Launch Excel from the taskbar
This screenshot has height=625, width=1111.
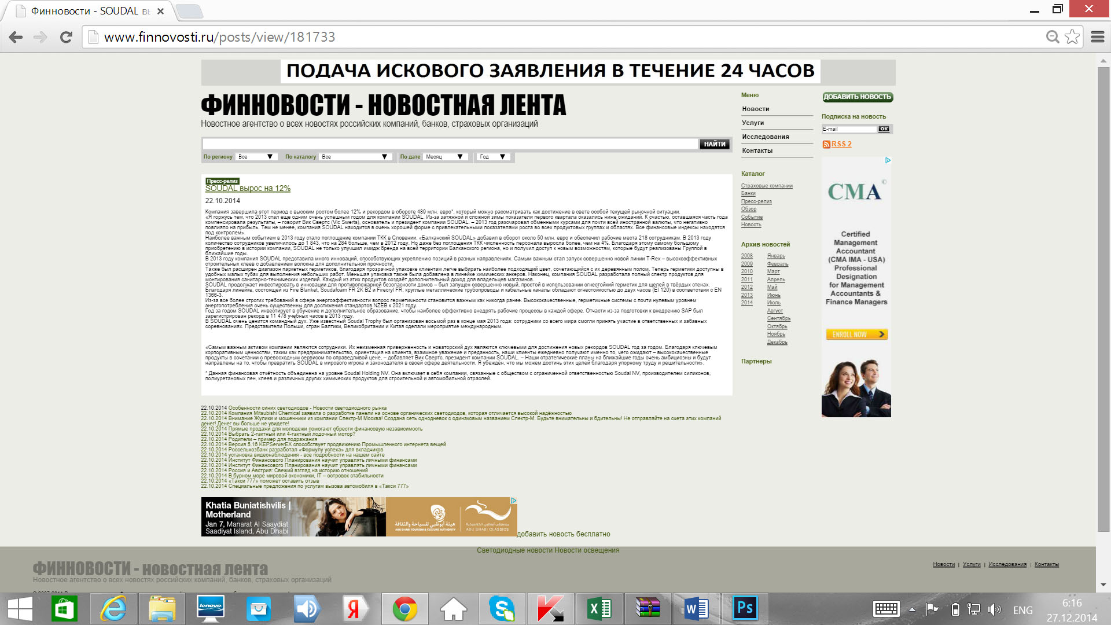pos(599,609)
